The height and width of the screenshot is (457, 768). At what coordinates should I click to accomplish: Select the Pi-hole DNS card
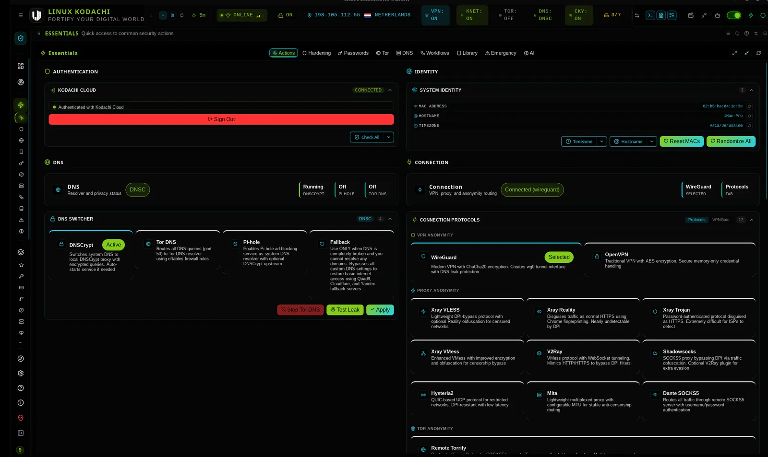[x=264, y=253]
